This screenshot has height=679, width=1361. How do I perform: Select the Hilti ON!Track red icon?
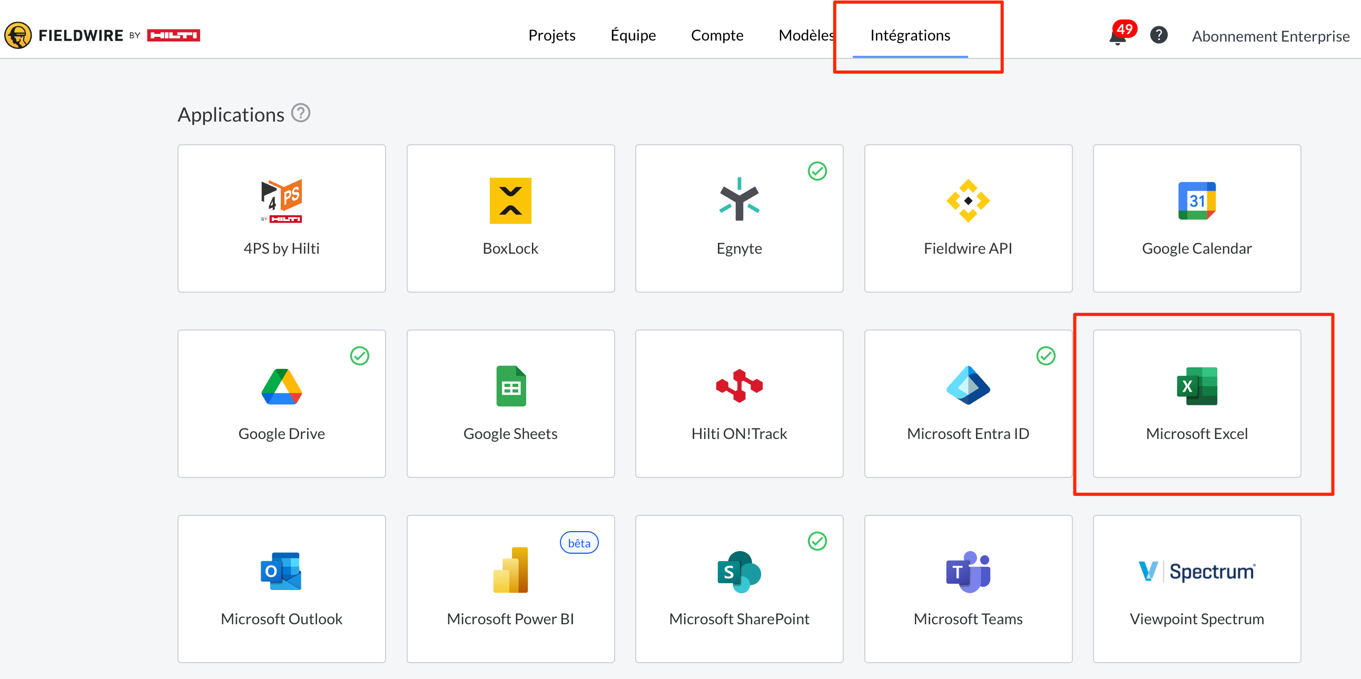tap(739, 386)
